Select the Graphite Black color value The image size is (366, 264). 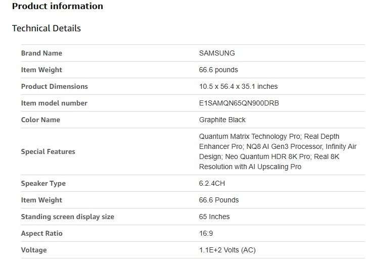pos(222,120)
